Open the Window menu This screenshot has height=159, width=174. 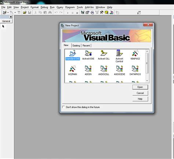click(x=100, y=7)
